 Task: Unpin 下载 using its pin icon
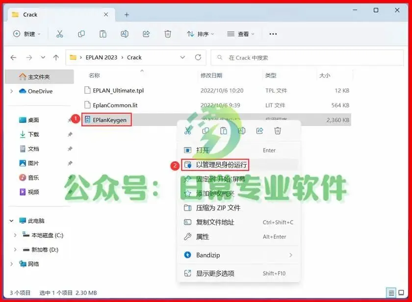tap(70, 134)
